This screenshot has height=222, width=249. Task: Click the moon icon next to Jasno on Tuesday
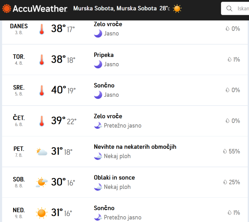tap(98, 64)
